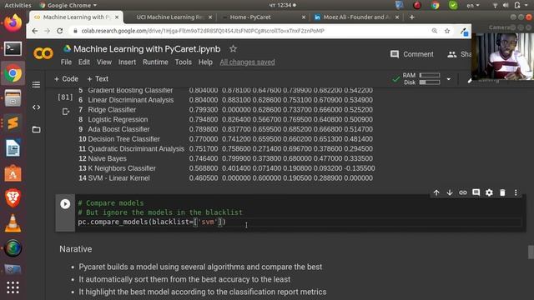Click the Comment button
534x300 pixels.
[412, 54]
